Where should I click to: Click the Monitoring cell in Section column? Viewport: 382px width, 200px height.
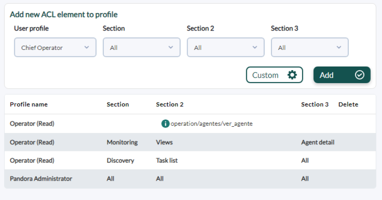click(122, 142)
